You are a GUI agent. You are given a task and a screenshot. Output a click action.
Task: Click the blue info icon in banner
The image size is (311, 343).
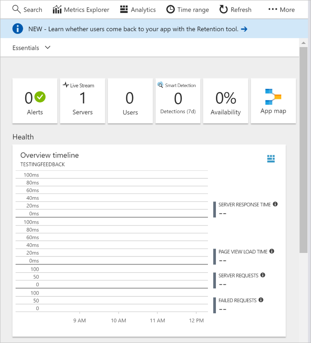tap(18, 29)
